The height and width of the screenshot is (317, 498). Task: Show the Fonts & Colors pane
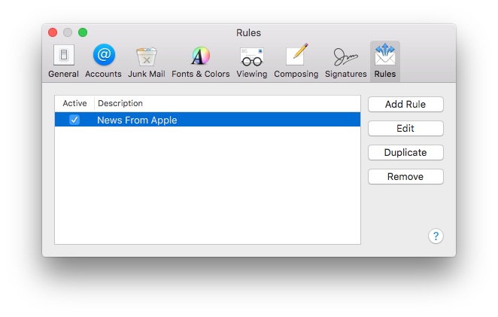(x=200, y=60)
